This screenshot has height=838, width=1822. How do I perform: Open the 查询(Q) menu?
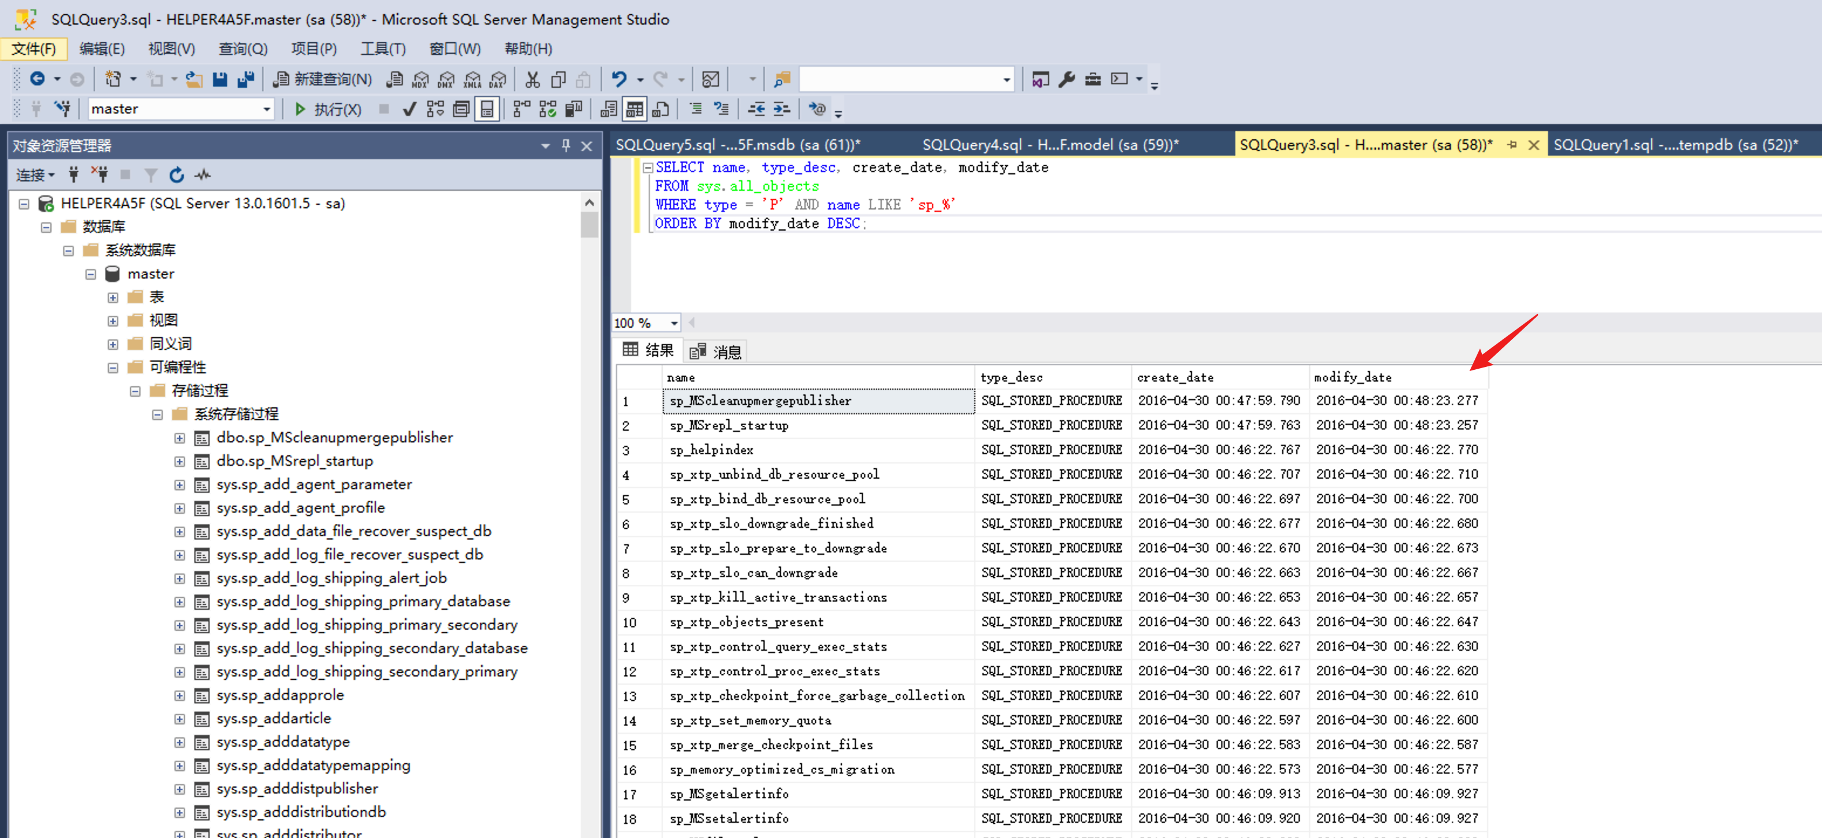(242, 49)
